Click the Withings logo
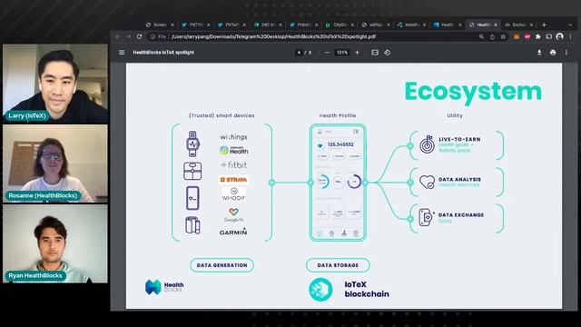This screenshot has height=327, width=581. [233, 137]
